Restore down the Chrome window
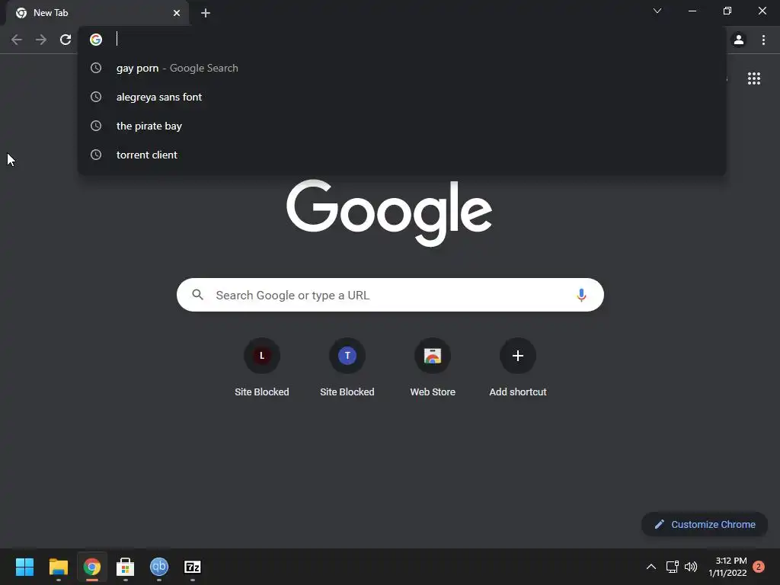 (727, 11)
